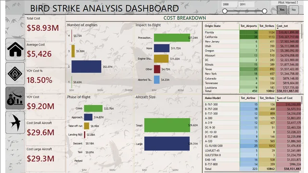Open the wildlife strike diamond icon page

click(15, 74)
